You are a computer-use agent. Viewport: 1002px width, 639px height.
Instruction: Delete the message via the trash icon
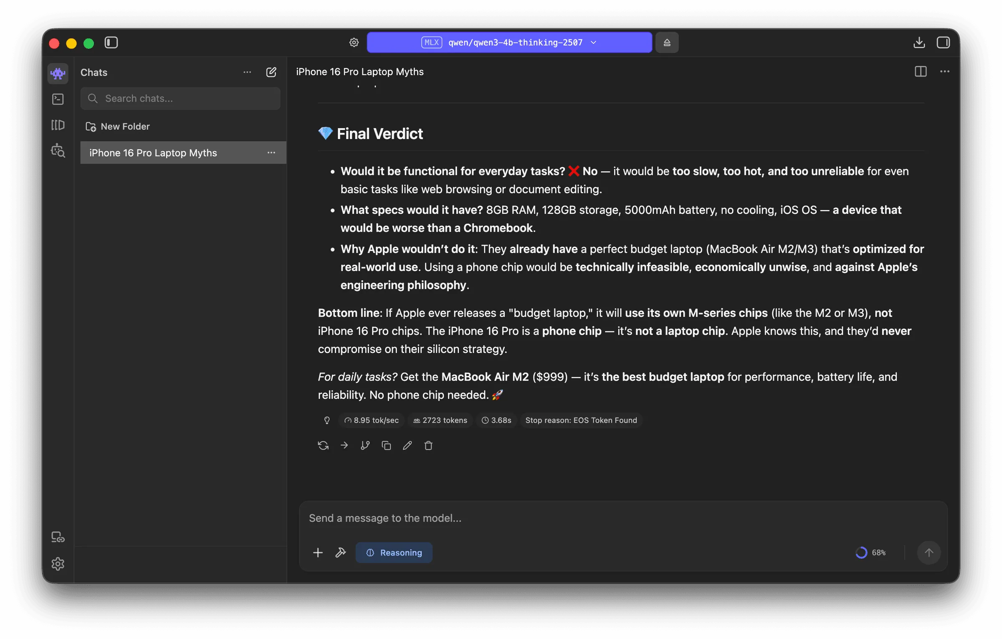coord(428,446)
